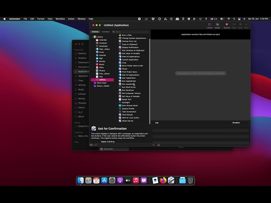The image size is (271, 203).
Task: Select the Watch Me Do action
Action: tap(127, 121)
